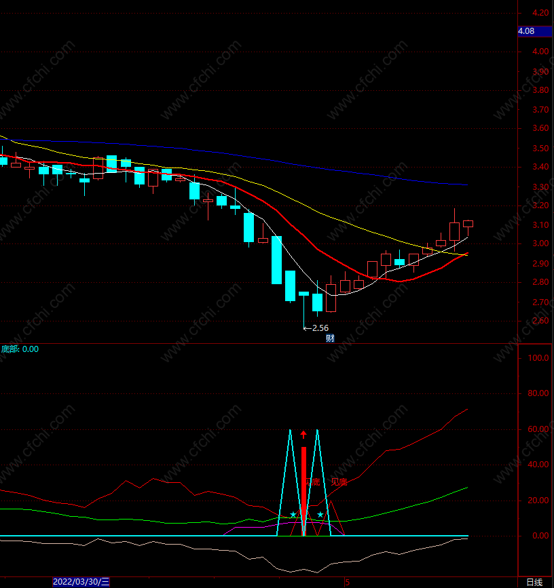Select the 80.00 indicator axis value

pos(538,393)
